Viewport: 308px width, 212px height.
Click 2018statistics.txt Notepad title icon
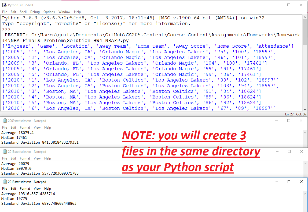point(5,151)
